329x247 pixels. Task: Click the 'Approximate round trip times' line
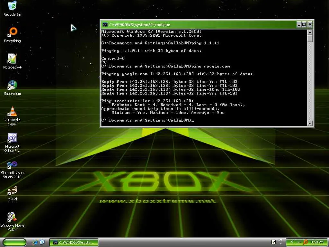(x=160, y=109)
